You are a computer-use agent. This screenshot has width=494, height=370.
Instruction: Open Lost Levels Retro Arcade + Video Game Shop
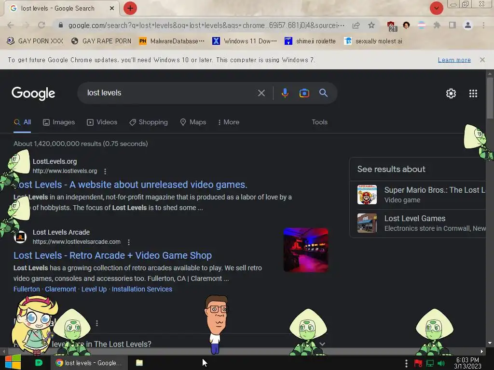click(112, 255)
